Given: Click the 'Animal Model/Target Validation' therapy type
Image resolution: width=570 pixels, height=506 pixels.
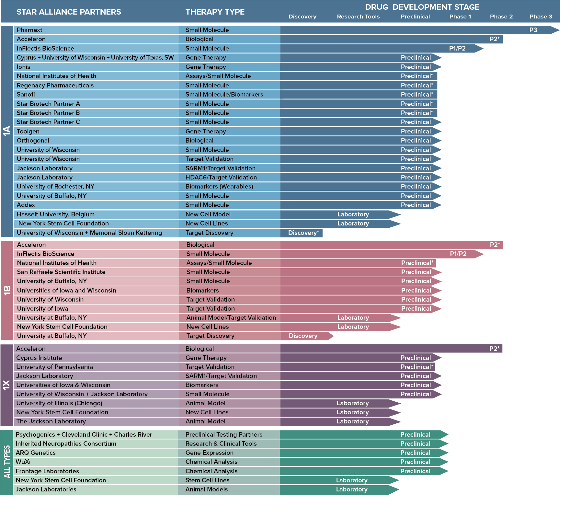Looking at the screenshot, I should (231, 318).
